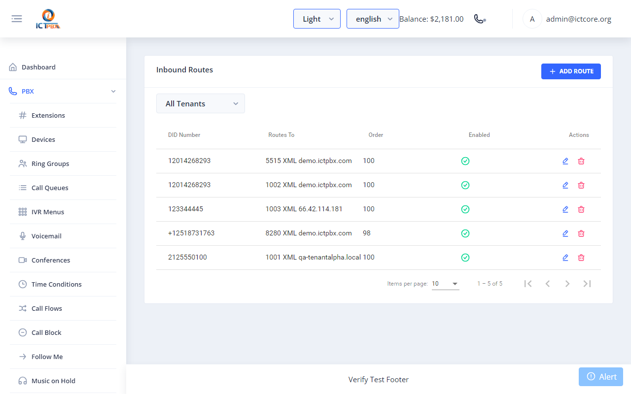
Task: Open IVR Menus in the sidebar
Action: (63, 212)
